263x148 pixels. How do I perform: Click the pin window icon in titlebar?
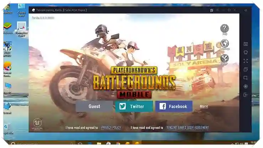(212, 10)
